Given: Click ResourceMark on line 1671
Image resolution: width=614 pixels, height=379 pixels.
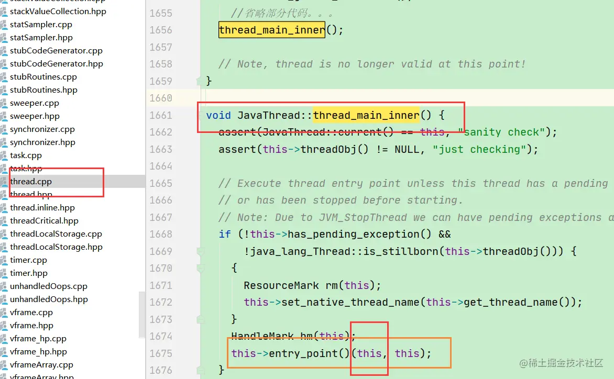Looking at the screenshot, I should click(281, 285).
